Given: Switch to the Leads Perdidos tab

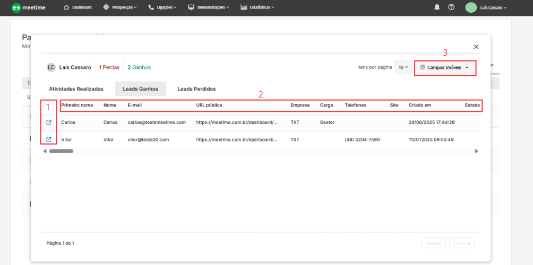Looking at the screenshot, I should 196,89.
